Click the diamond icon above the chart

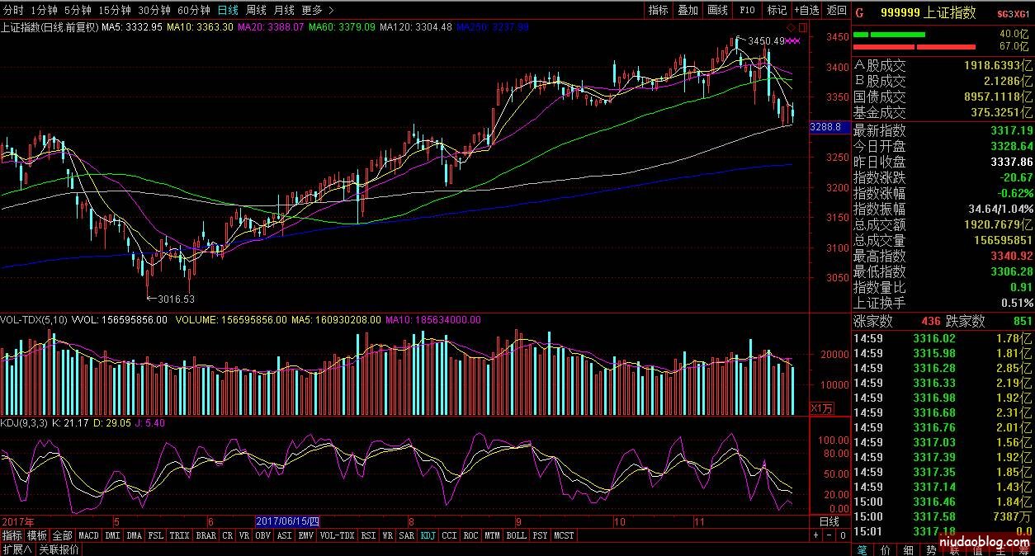tap(791, 27)
